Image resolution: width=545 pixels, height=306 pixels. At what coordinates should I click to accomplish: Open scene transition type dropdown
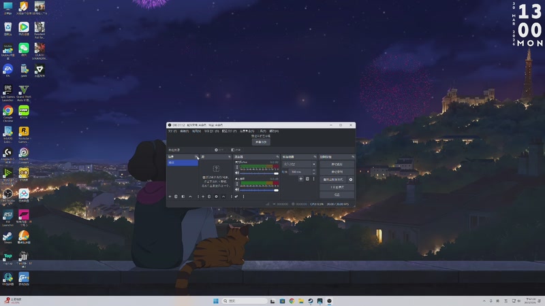click(299, 164)
